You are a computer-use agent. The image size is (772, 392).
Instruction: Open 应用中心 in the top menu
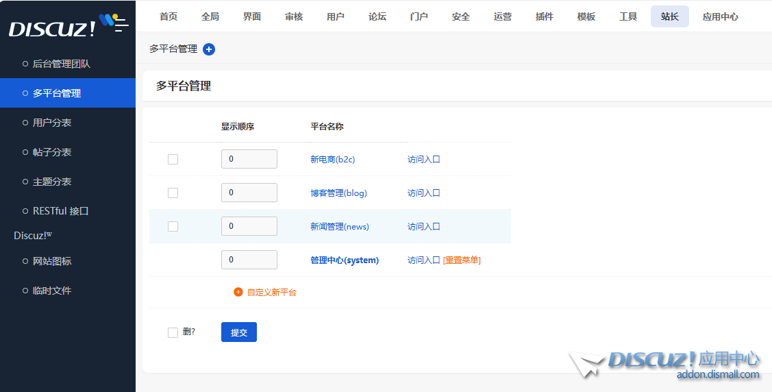point(720,16)
